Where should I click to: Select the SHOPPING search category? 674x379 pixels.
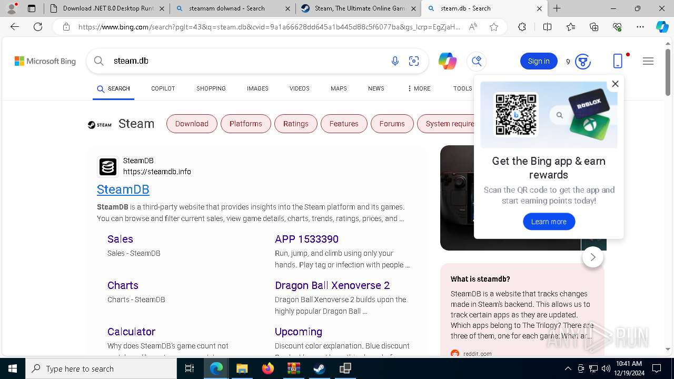[x=211, y=88]
